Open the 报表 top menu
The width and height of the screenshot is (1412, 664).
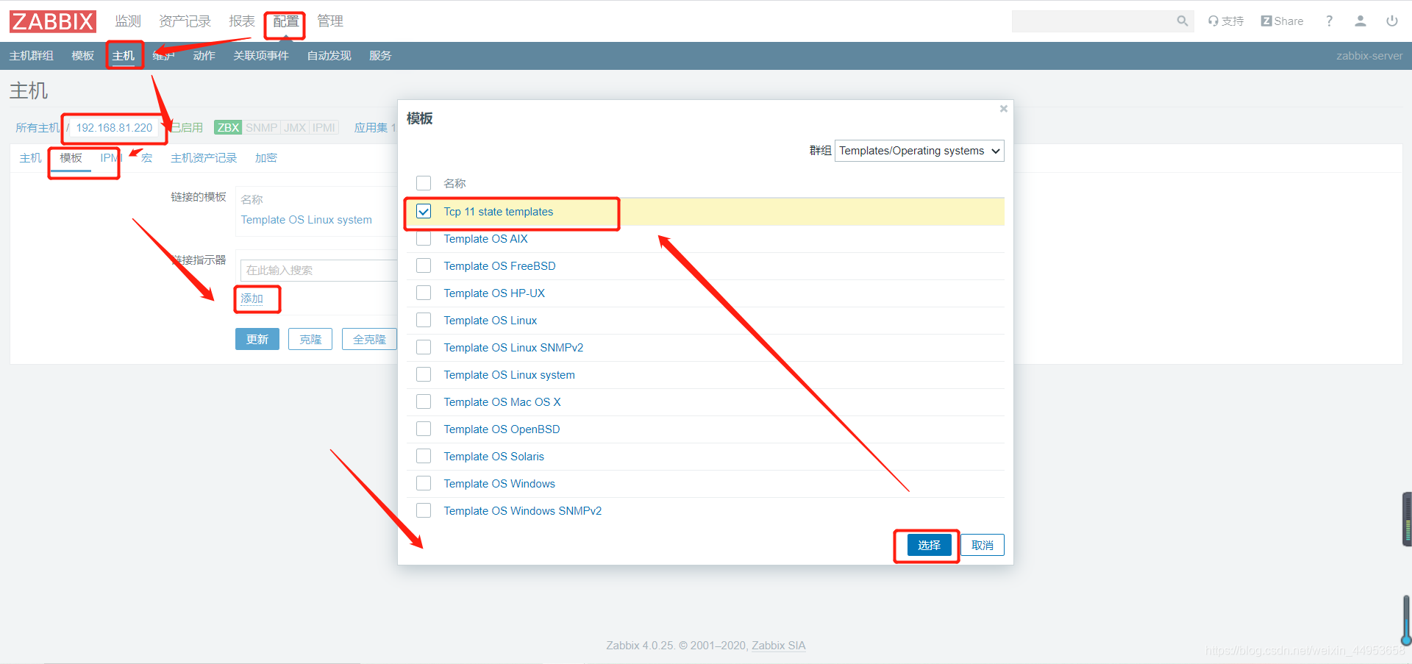click(x=242, y=21)
